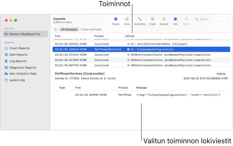This screenshot has height=146, width=233.
Task: Select Danny's MacBook Pro device
Action: tap(25, 34)
